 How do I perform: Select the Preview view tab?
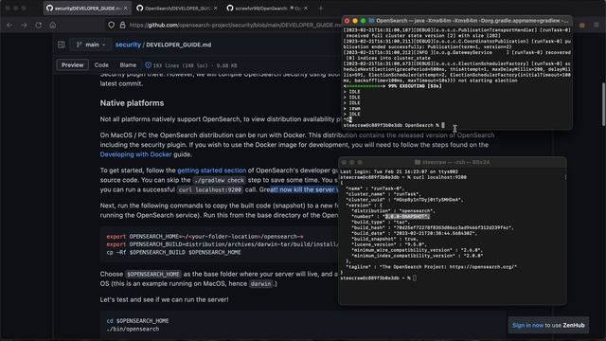click(x=72, y=65)
